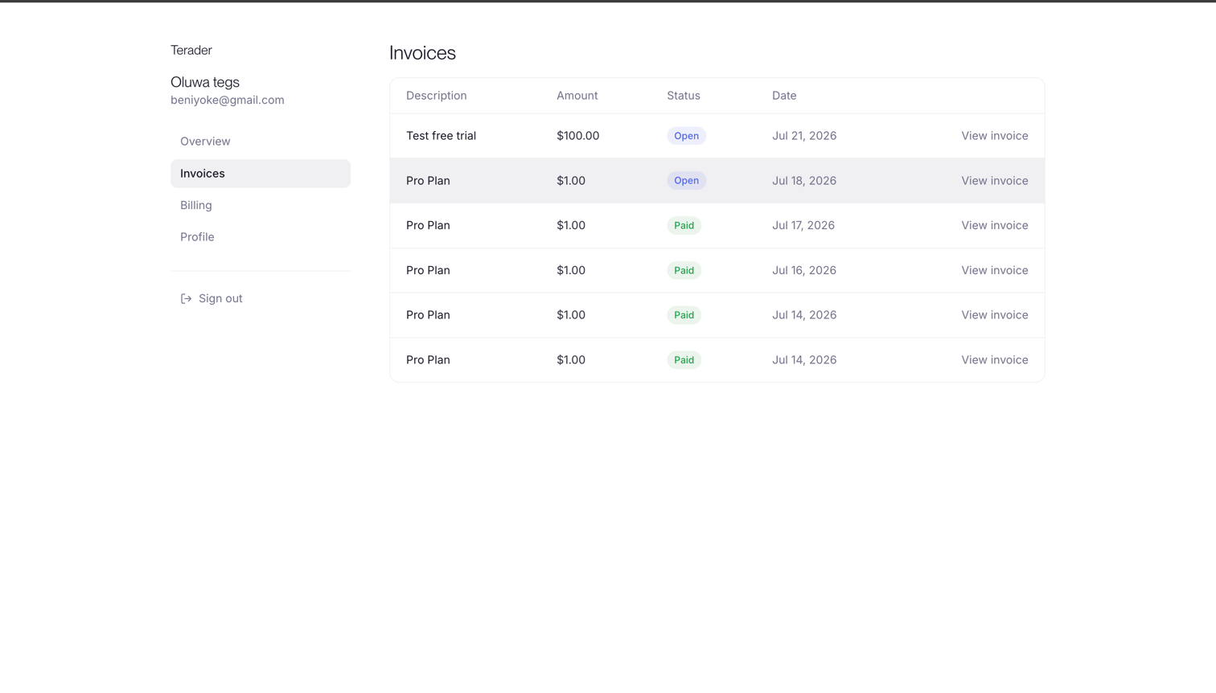Click the Description column header

coord(437,96)
